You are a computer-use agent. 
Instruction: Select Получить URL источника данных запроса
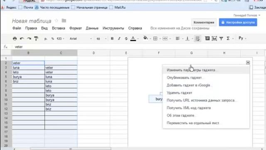tap(206, 100)
